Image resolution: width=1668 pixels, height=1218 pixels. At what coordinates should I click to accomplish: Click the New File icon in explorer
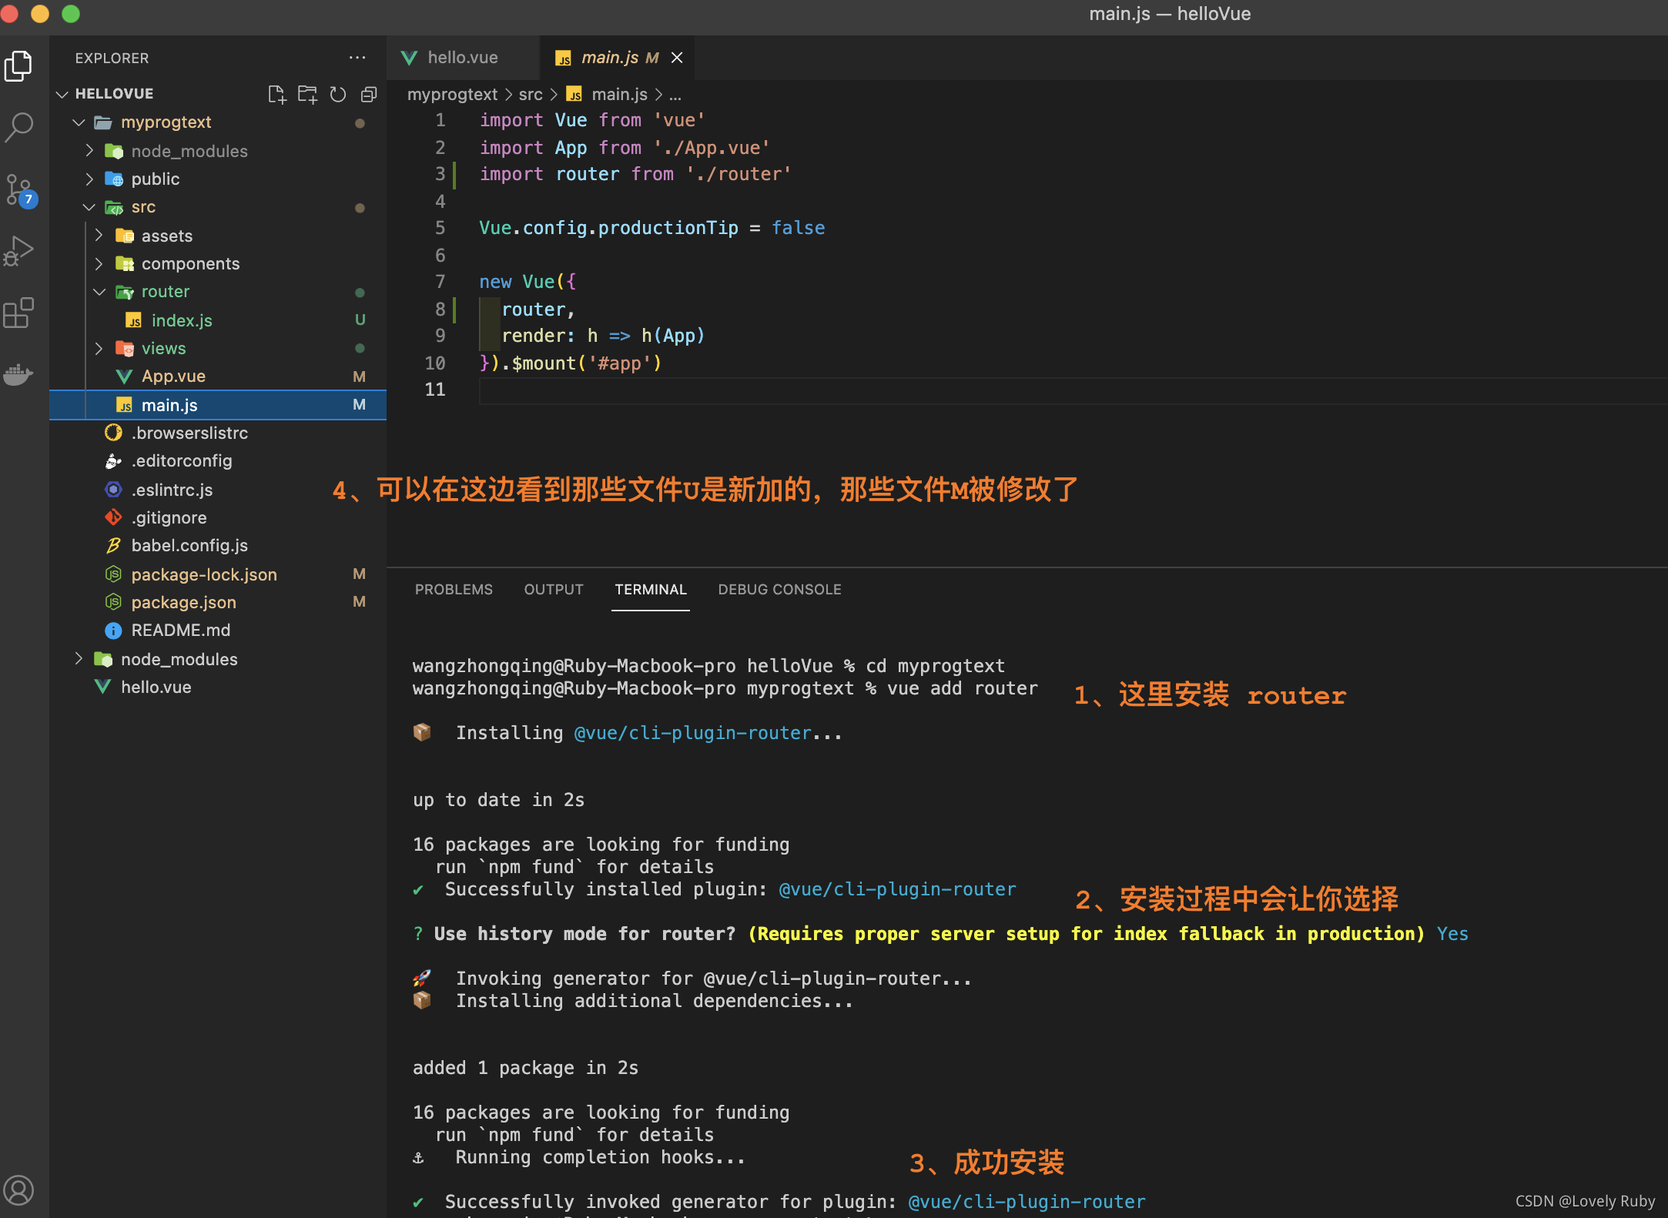276,94
